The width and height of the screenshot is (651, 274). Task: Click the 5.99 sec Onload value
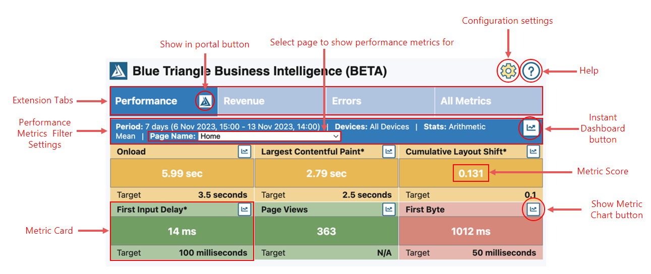(x=182, y=174)
